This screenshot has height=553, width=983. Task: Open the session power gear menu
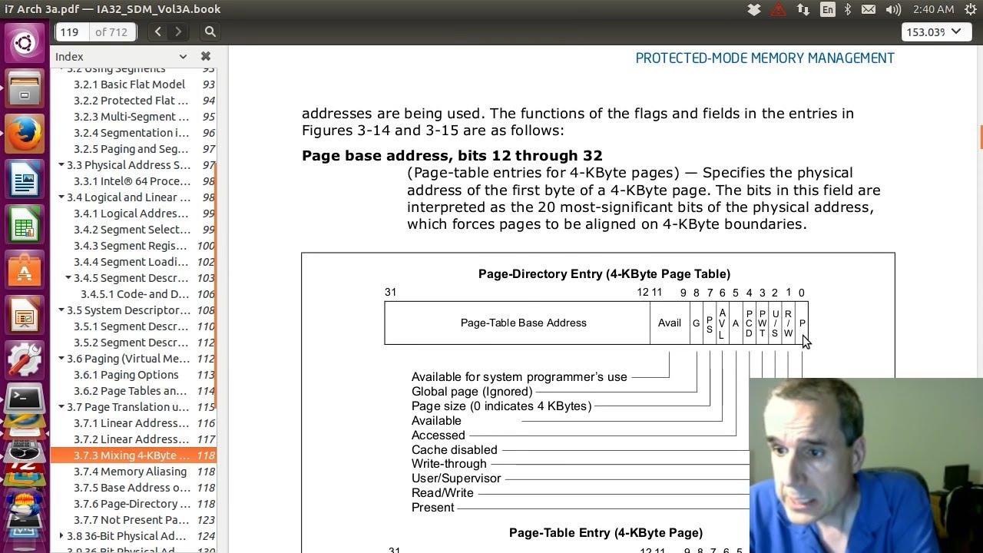point(969,9)
